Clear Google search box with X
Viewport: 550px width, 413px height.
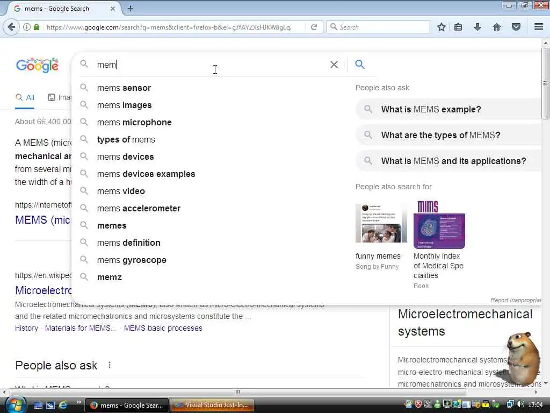pos(334,65)
